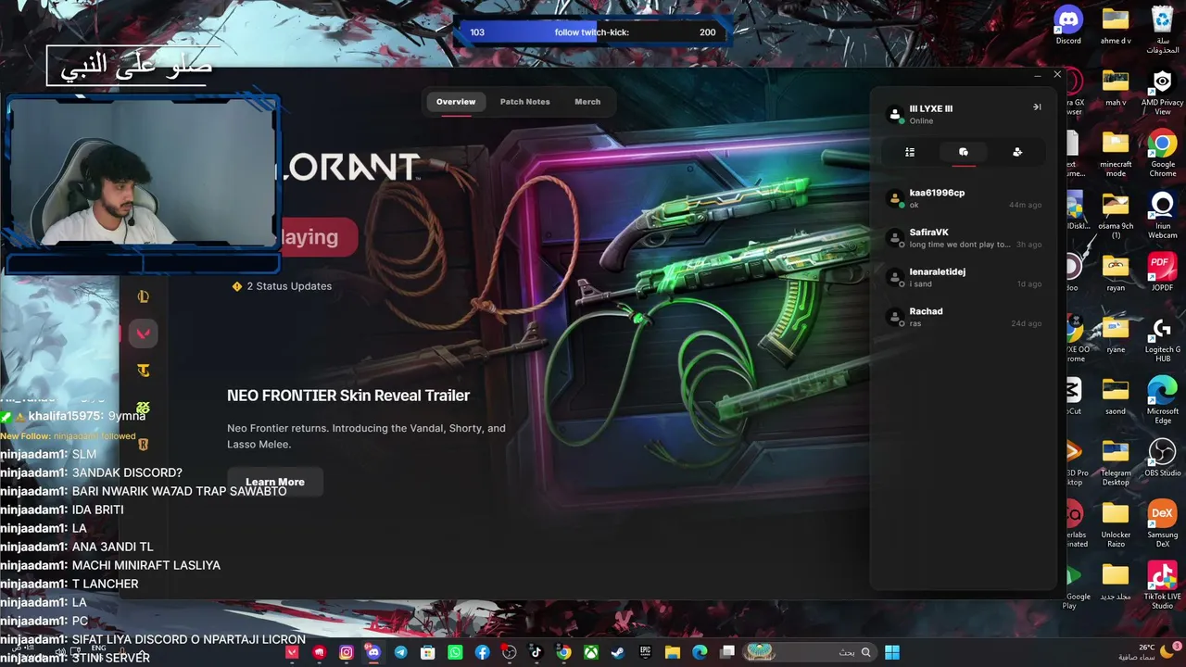Open the Microsoft Edge desktop shortcut

point(1163,400)
